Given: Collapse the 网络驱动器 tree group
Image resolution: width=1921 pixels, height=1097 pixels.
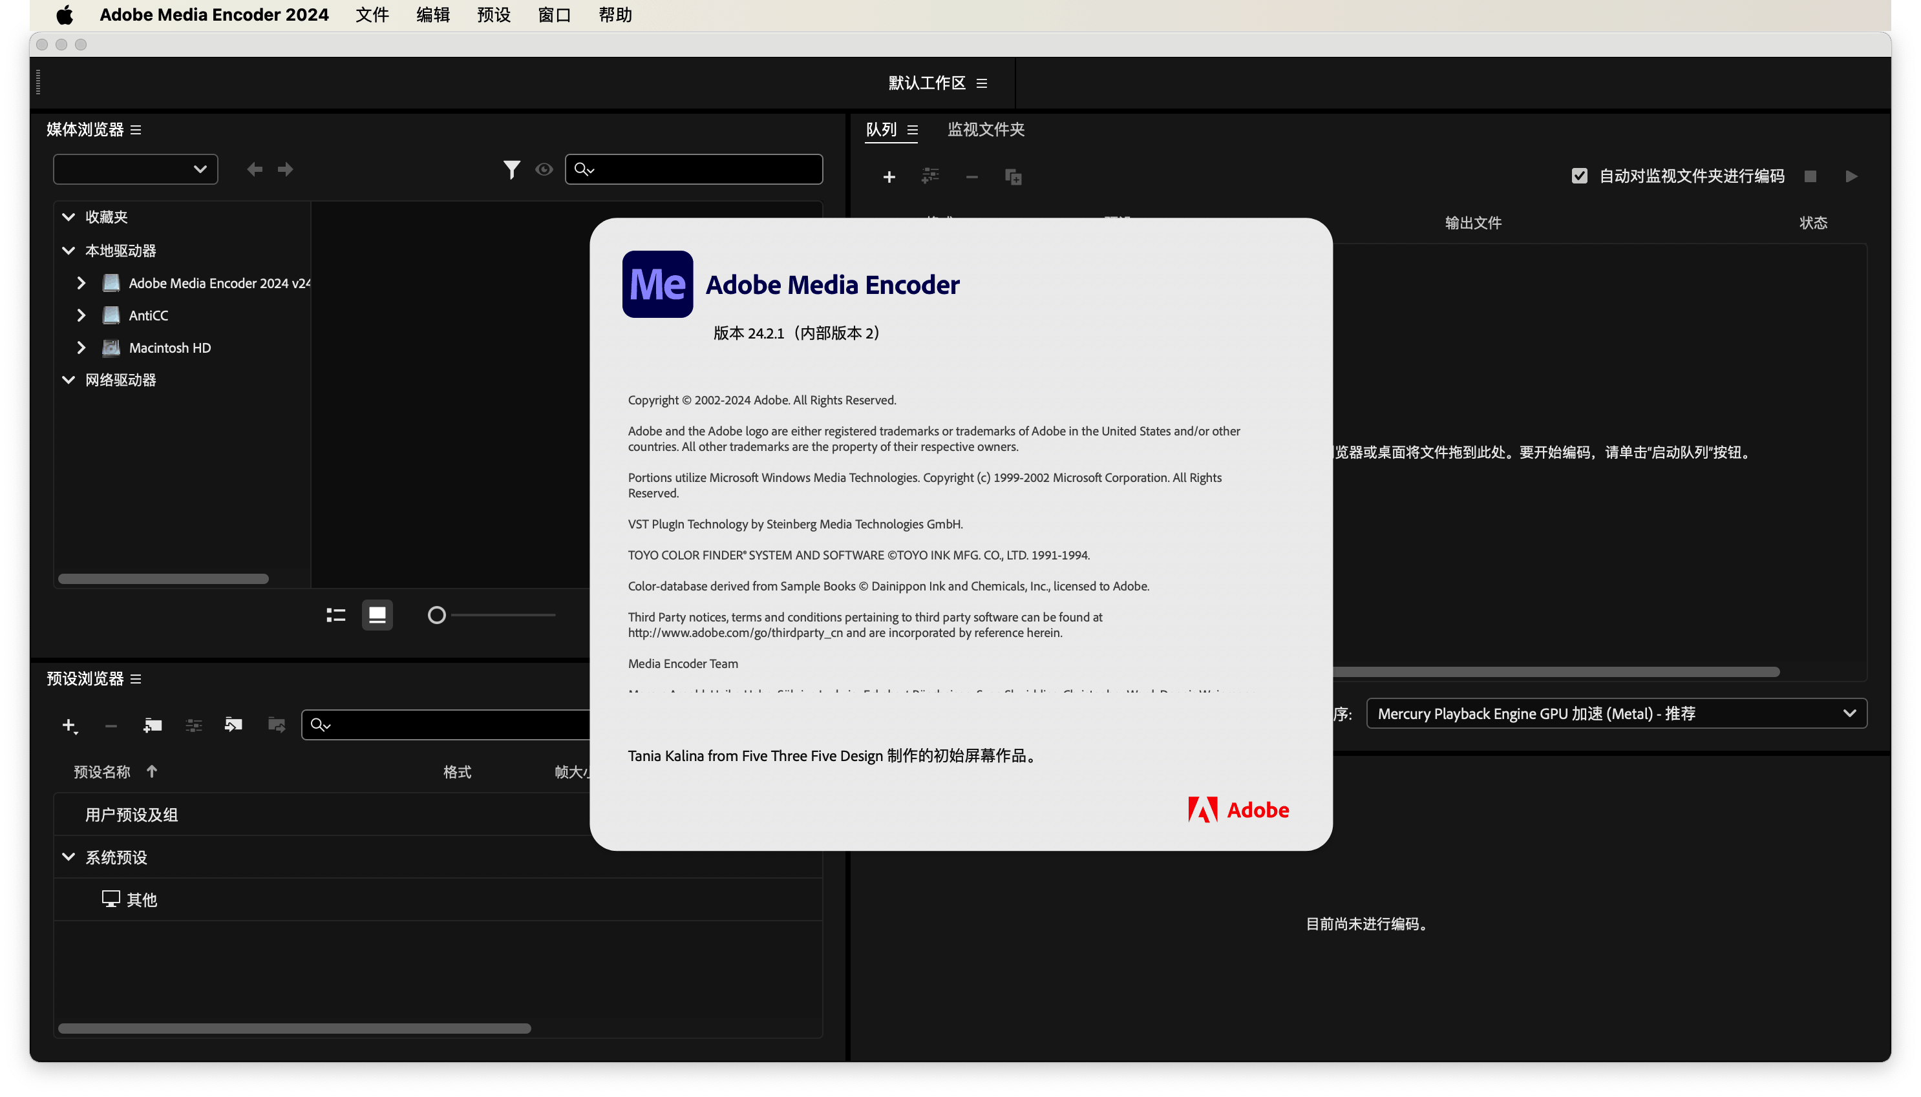Looking at the screenshot, I should [69, 380].
